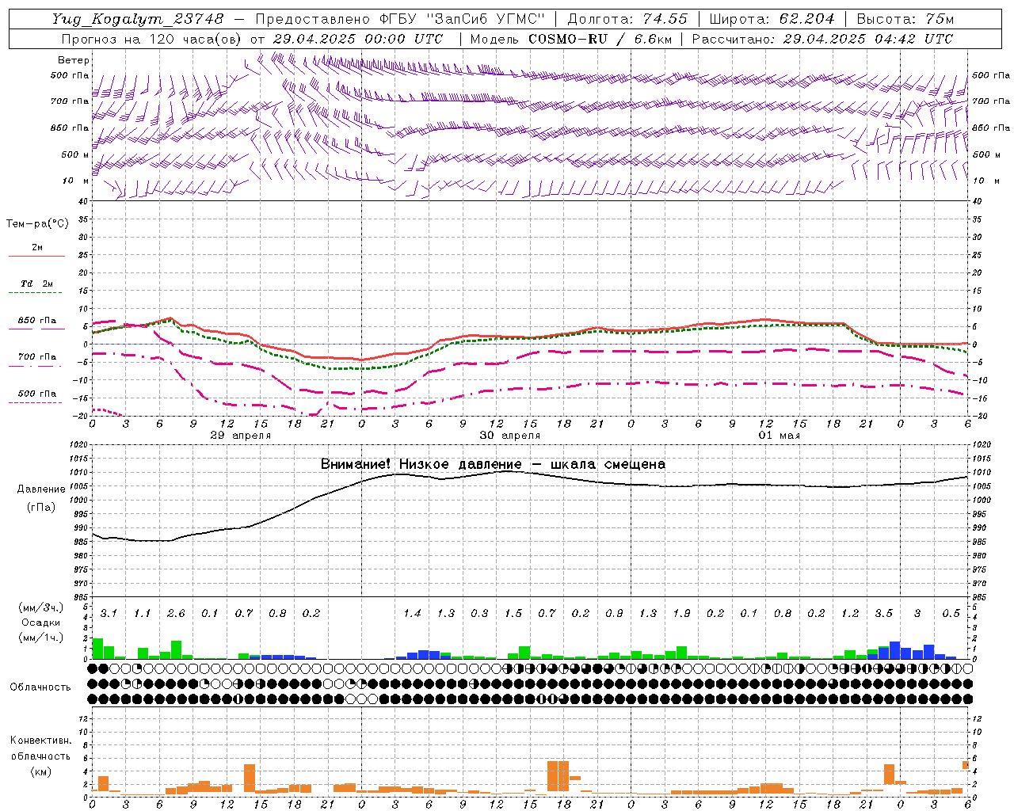This screenshot has width=1014, height=811.
Task: Click the 'Тем-ра(°C)' temperature panel label
Action: 37,223
